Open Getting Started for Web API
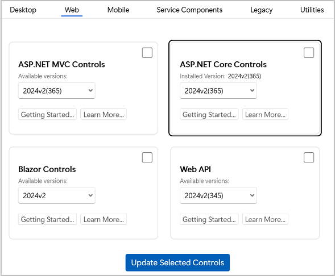Screen dimensions: 335x276 point(209,219)
